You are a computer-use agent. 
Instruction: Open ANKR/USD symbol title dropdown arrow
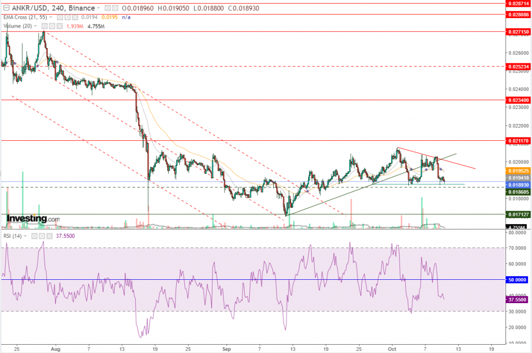[x=99, y=8]
